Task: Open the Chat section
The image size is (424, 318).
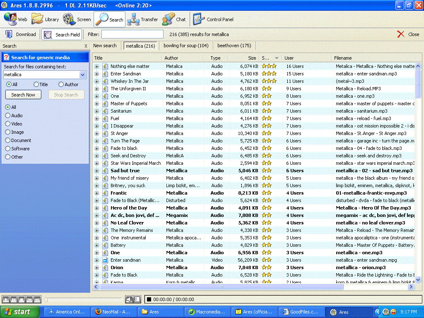Action: pyautogui.click(x=174, y=19)
